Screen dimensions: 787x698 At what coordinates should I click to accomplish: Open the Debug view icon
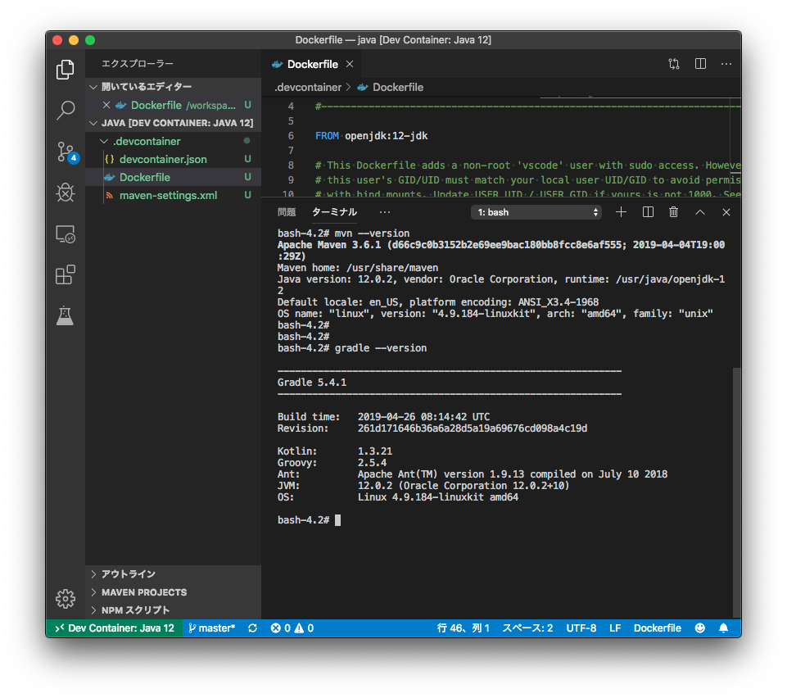pos(66,193)
